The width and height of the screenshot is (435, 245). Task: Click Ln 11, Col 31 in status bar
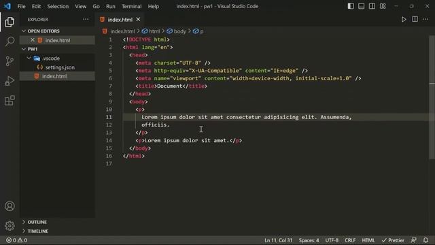pyautogui.click(x=278, y=240)
